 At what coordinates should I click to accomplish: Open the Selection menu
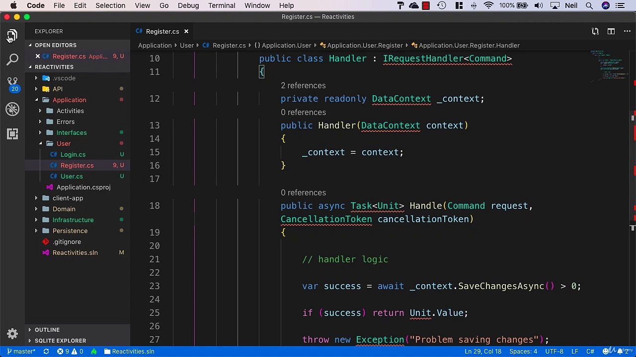pyautogui.click(x=110, y=5)
